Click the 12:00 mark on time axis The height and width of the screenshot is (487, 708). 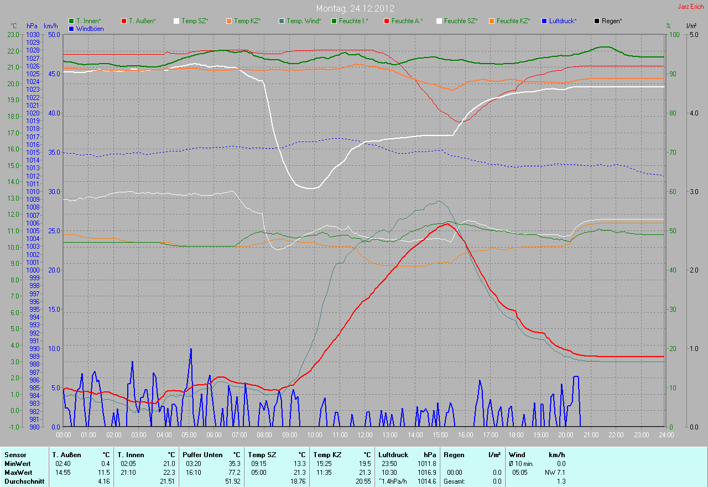pos(365,435)
